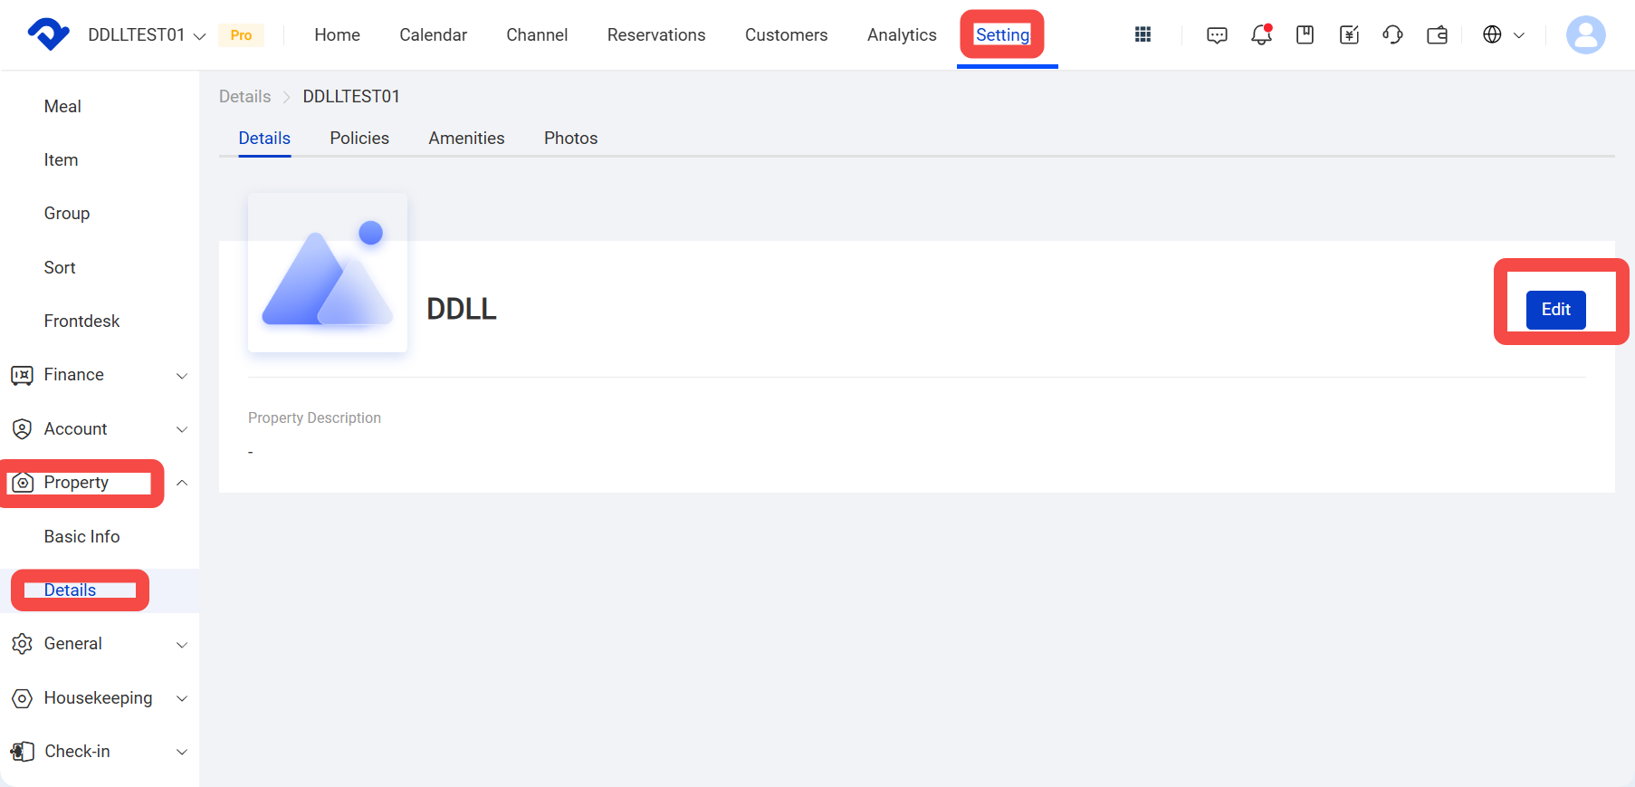Image resolution: width=1635 pixels, height=787 pixels.
Task: Switch to the Amenities tab
Action: coord(466,138)
